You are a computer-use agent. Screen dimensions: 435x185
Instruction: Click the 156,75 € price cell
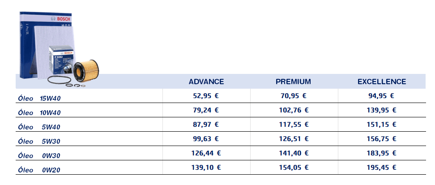[x=381, y=139]
